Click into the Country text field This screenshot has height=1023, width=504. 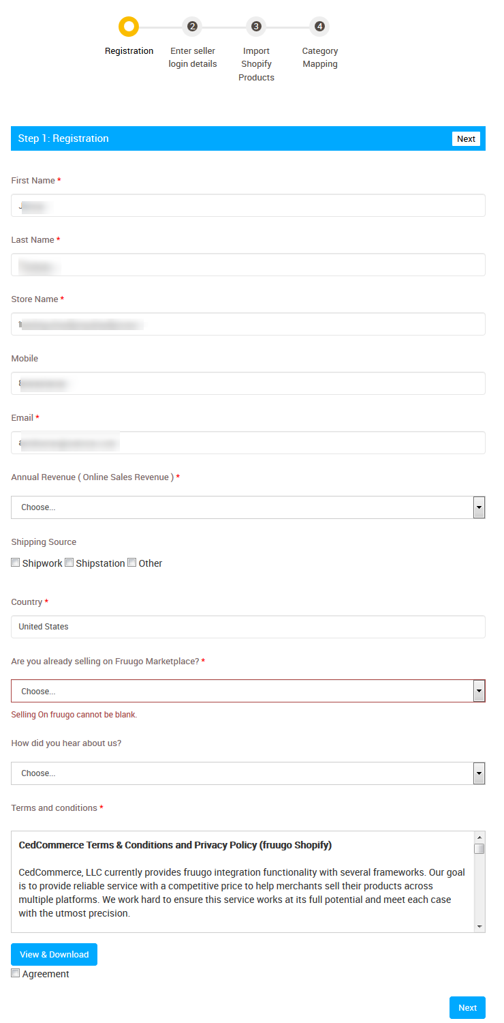tap(248, 627)
